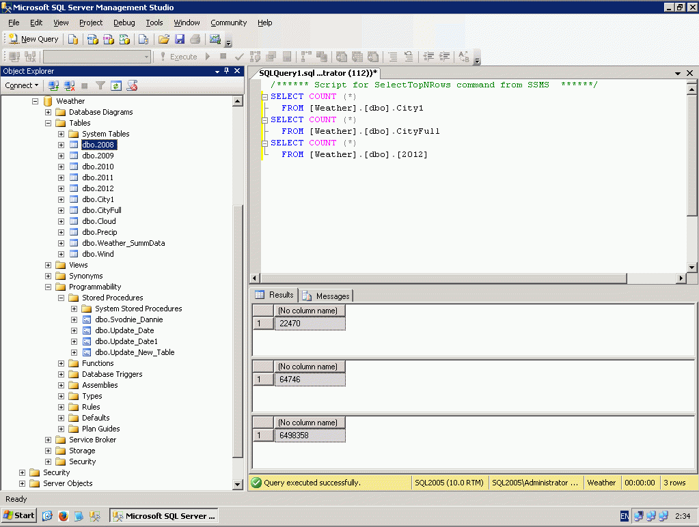Select the dbo.Weather_SummData table
This screenshot has height=527, width=699.
pyautogui.click(x=123, y=243)
